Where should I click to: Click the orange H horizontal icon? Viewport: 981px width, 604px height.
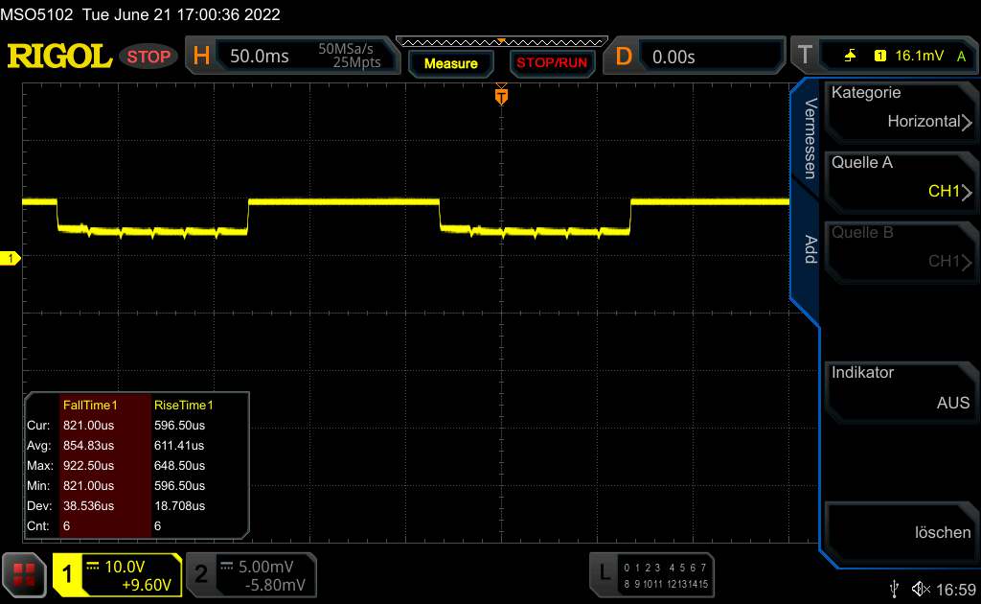(201, 57)
